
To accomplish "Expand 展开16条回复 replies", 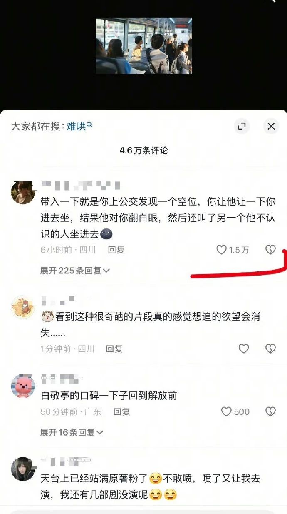I will (72, 432).
